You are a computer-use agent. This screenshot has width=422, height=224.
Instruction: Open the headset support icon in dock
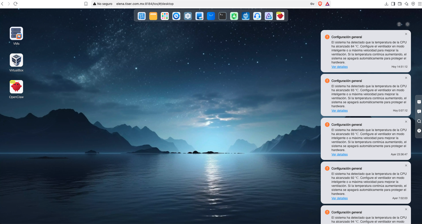[257, 16]
